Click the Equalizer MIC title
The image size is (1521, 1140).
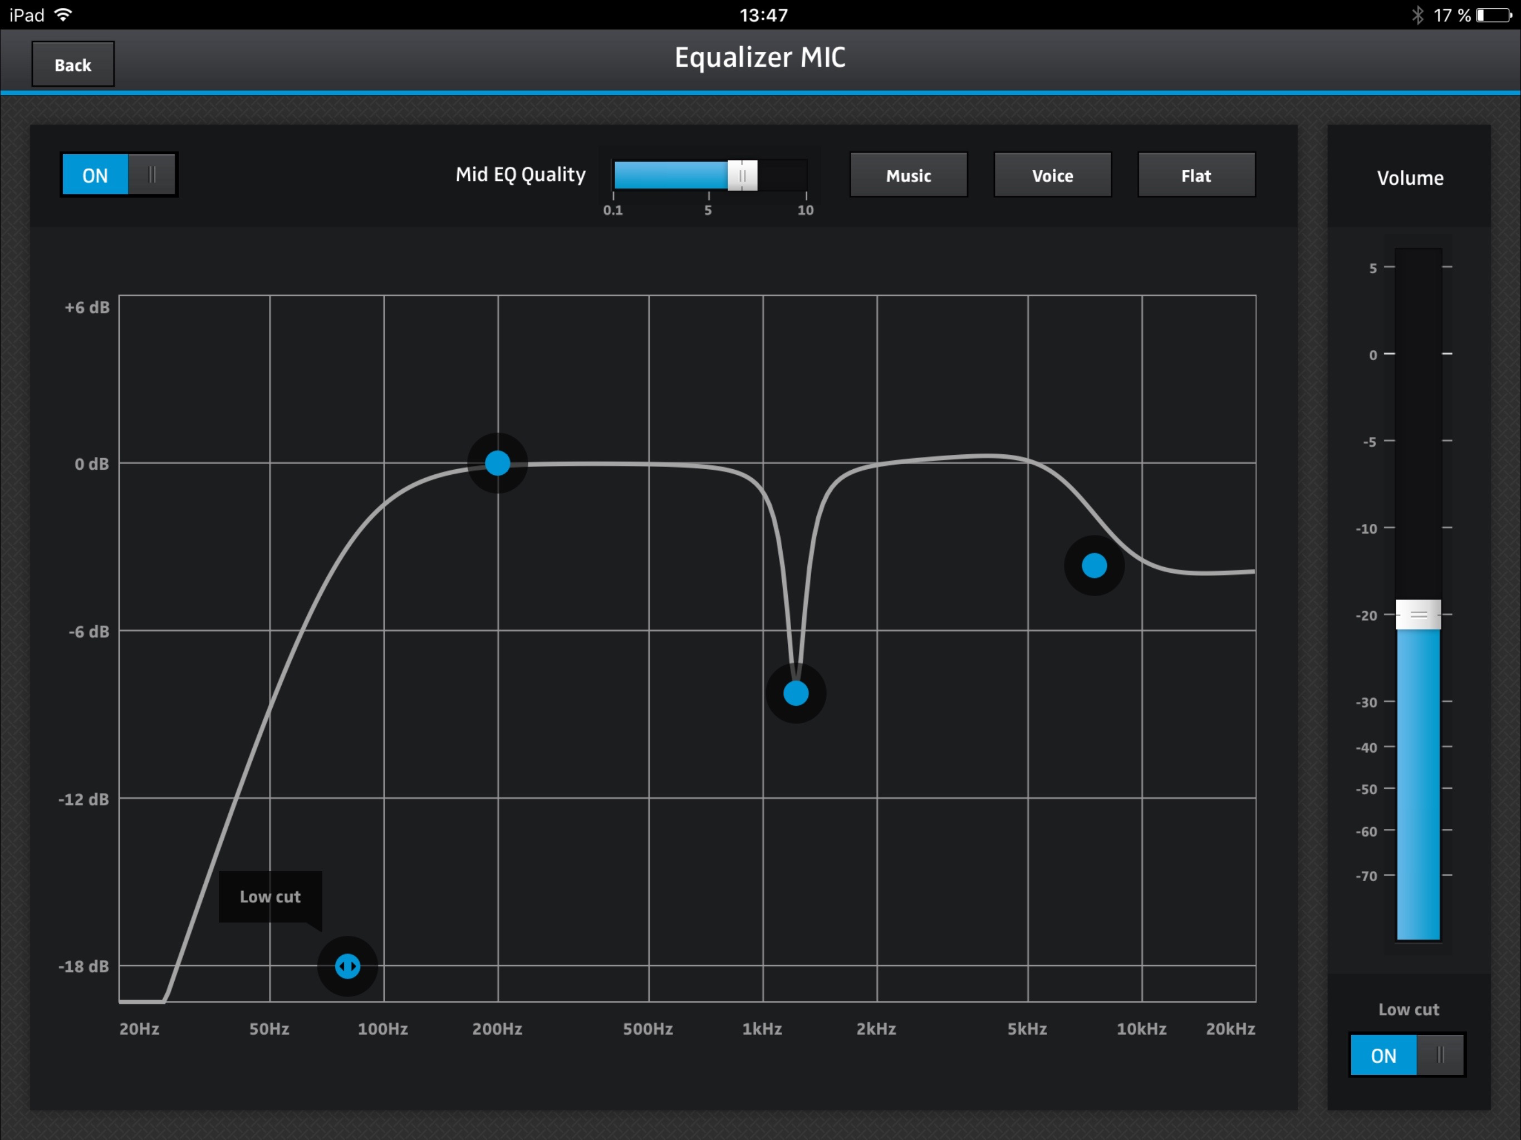760,57
